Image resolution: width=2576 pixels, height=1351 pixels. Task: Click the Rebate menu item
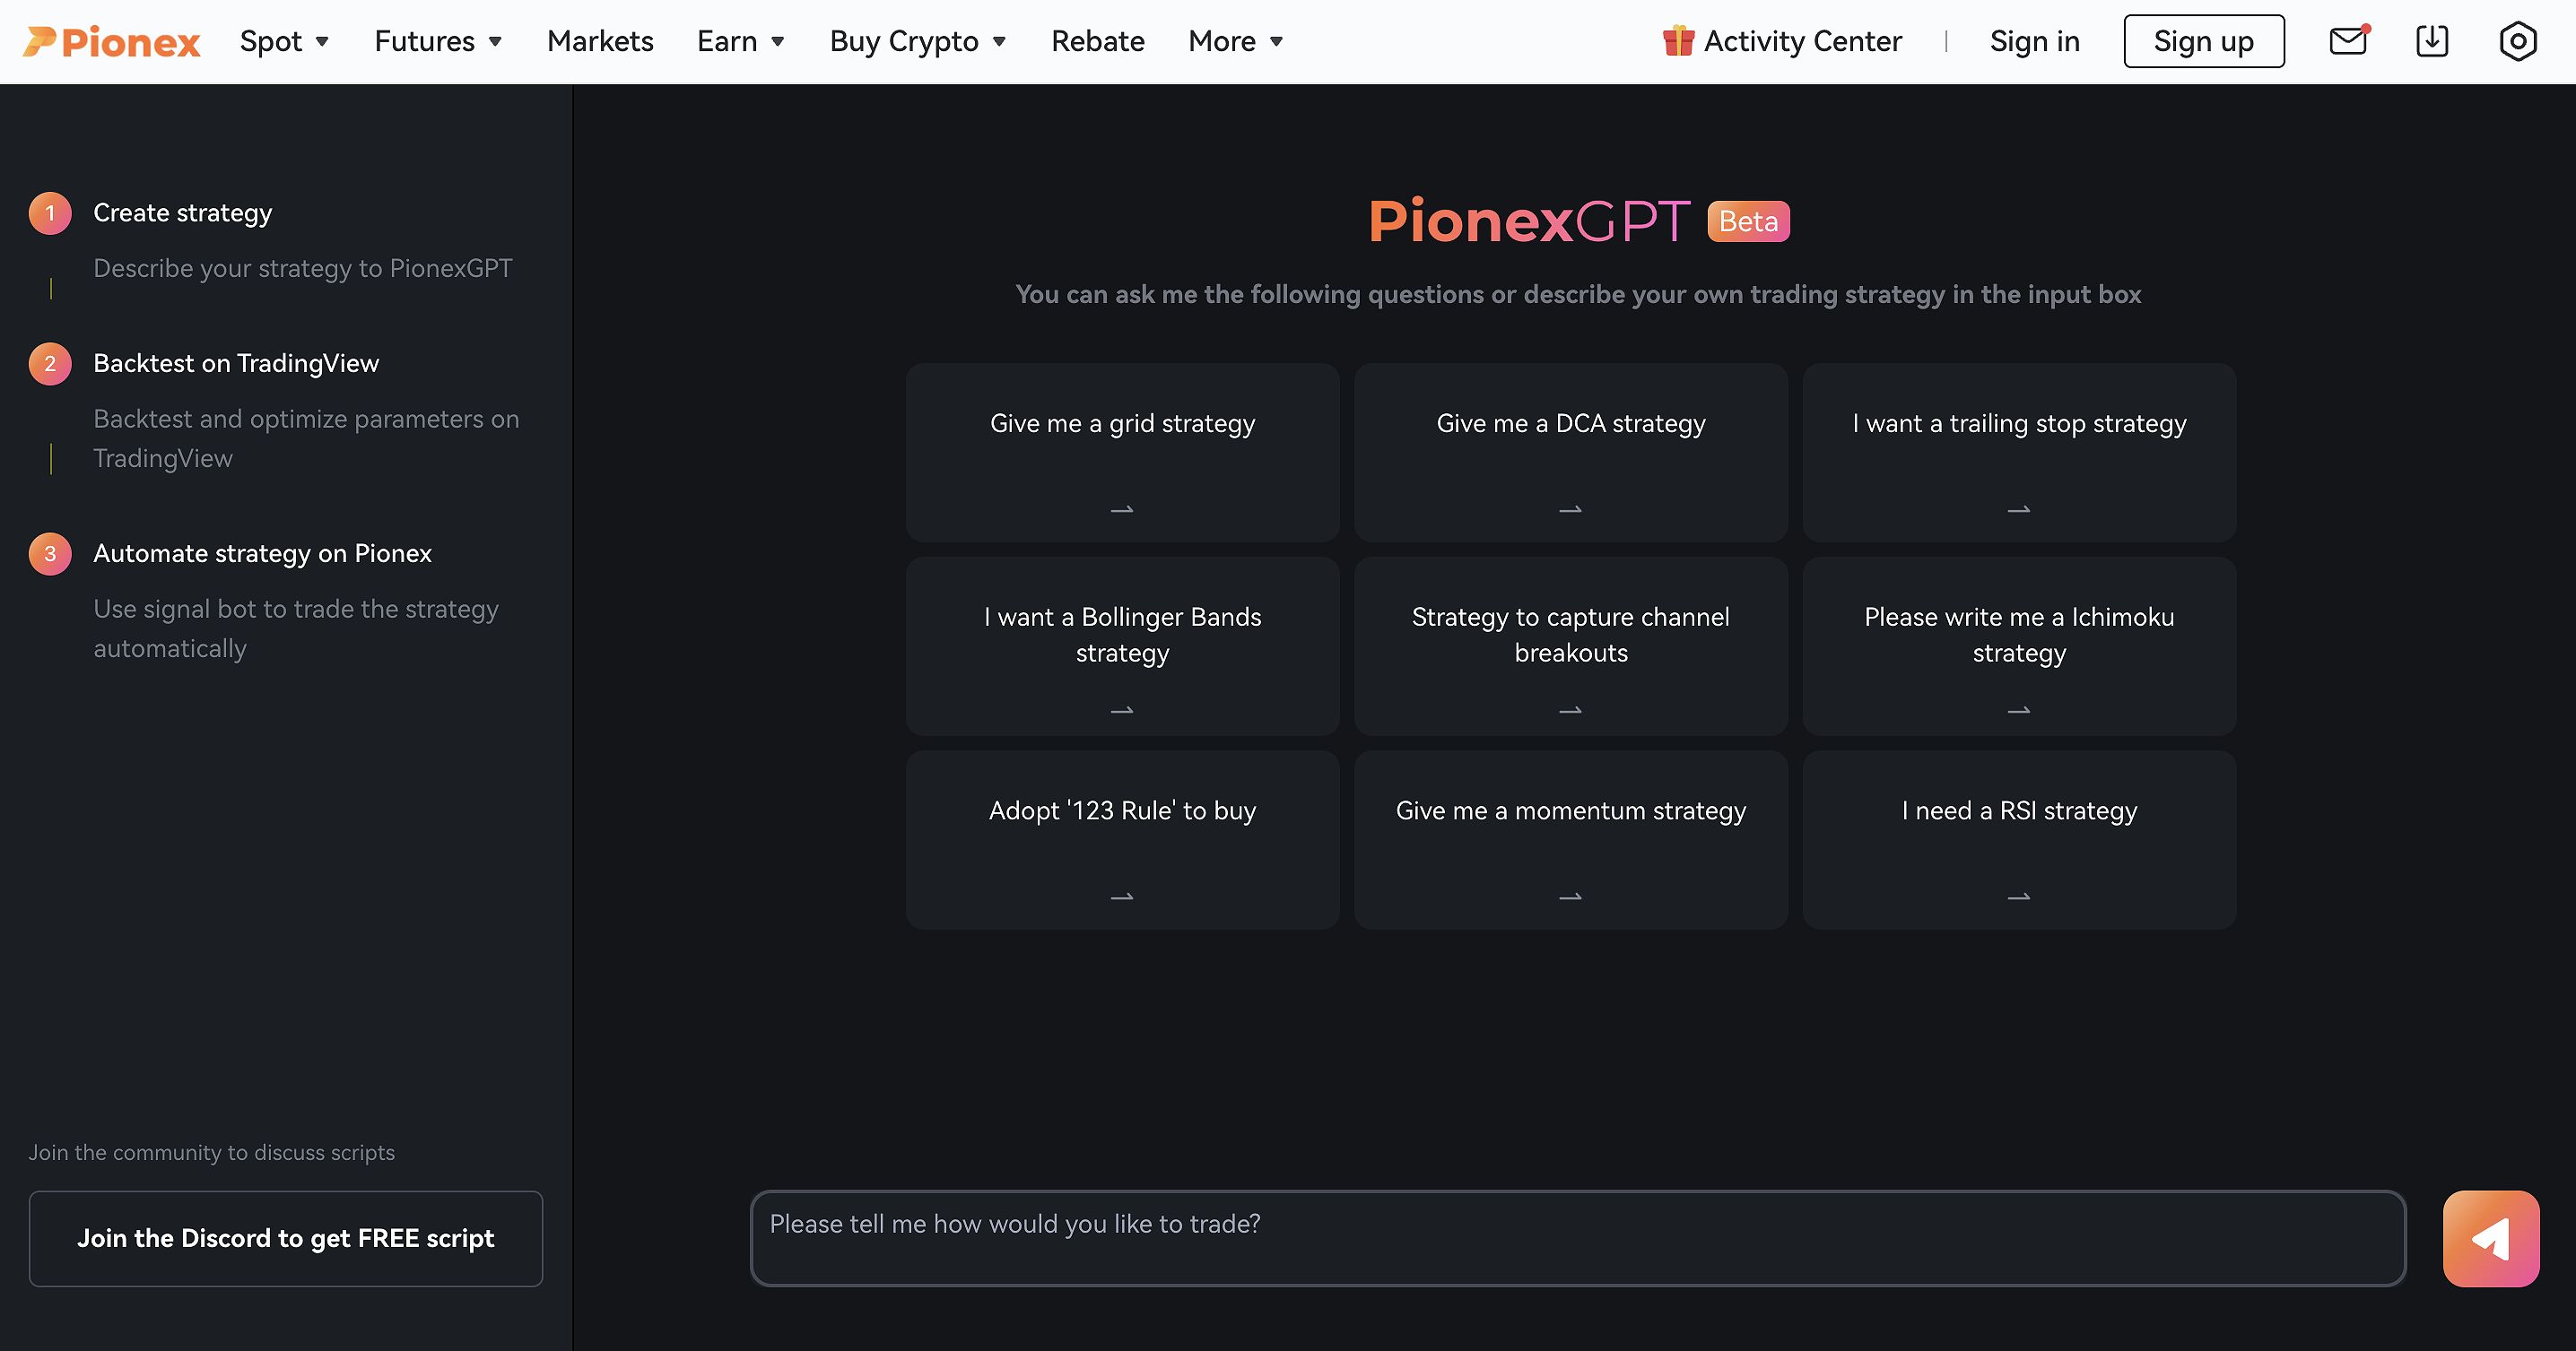[x=1095, y=41]
